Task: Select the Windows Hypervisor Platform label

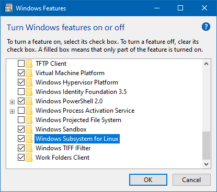Action: [x=77, y=82]
